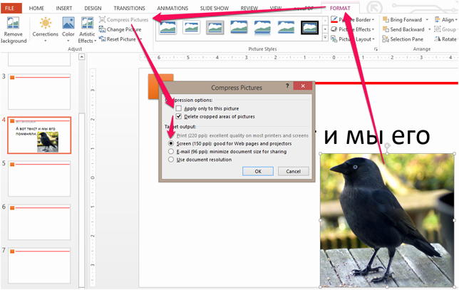Switch to the HOME tab
This screenshot has width=459, height=290.
(36, 8)
